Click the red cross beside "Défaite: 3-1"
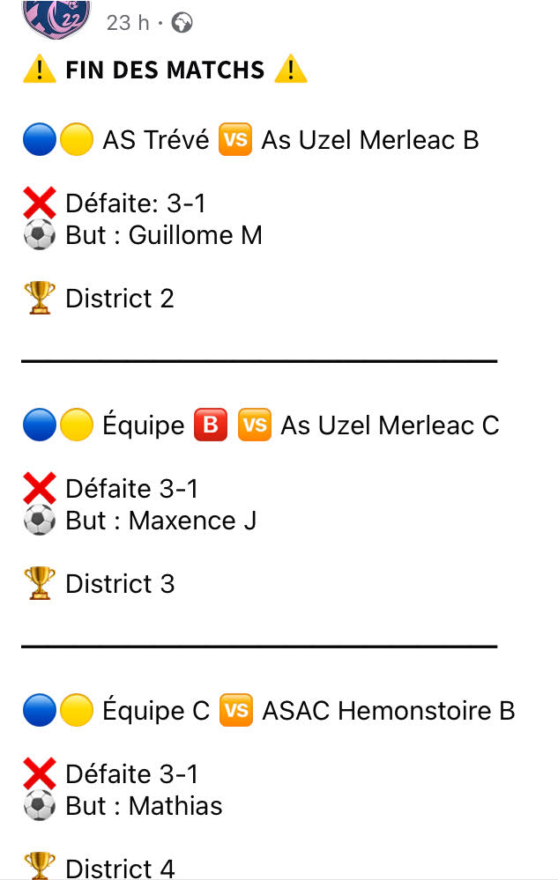 (39, 203)
